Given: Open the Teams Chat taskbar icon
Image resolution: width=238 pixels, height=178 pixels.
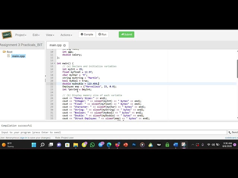Looking at the screenshot, I should pos(59,145).
